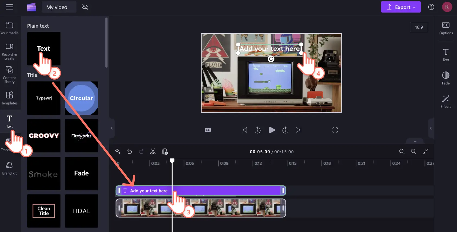Choose the Clean Title style
The width and height of the screenshot is (457, 232).
[x=44, y=211]
